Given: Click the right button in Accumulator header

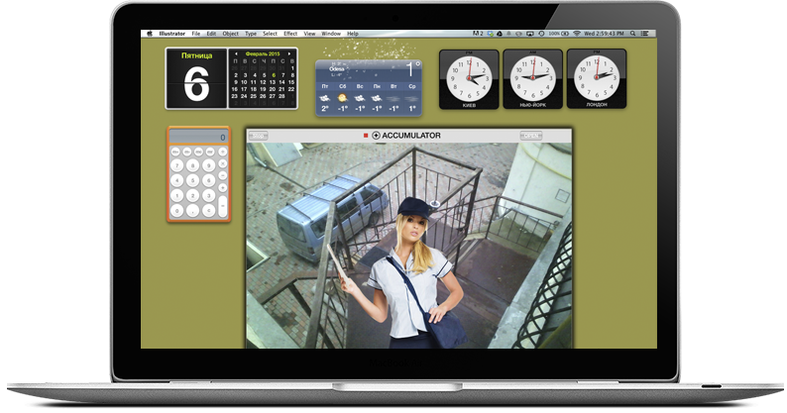Looking at the screenshot, I should [531, 136].
